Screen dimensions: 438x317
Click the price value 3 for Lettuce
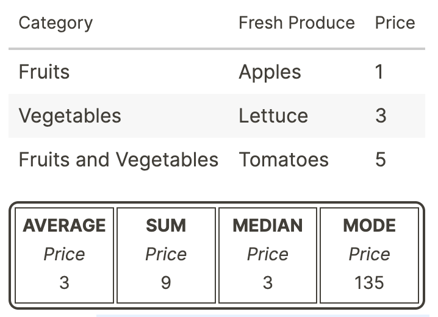click(x=381, y=116)
